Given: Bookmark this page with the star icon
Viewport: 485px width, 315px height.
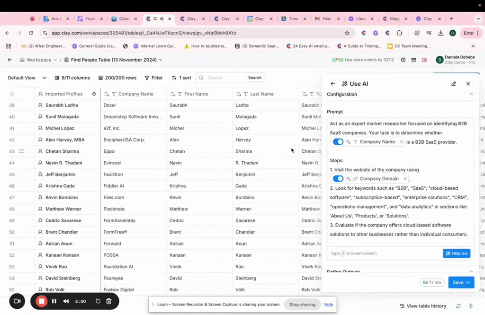Looking at the screenshot, I should coord(347,33).
